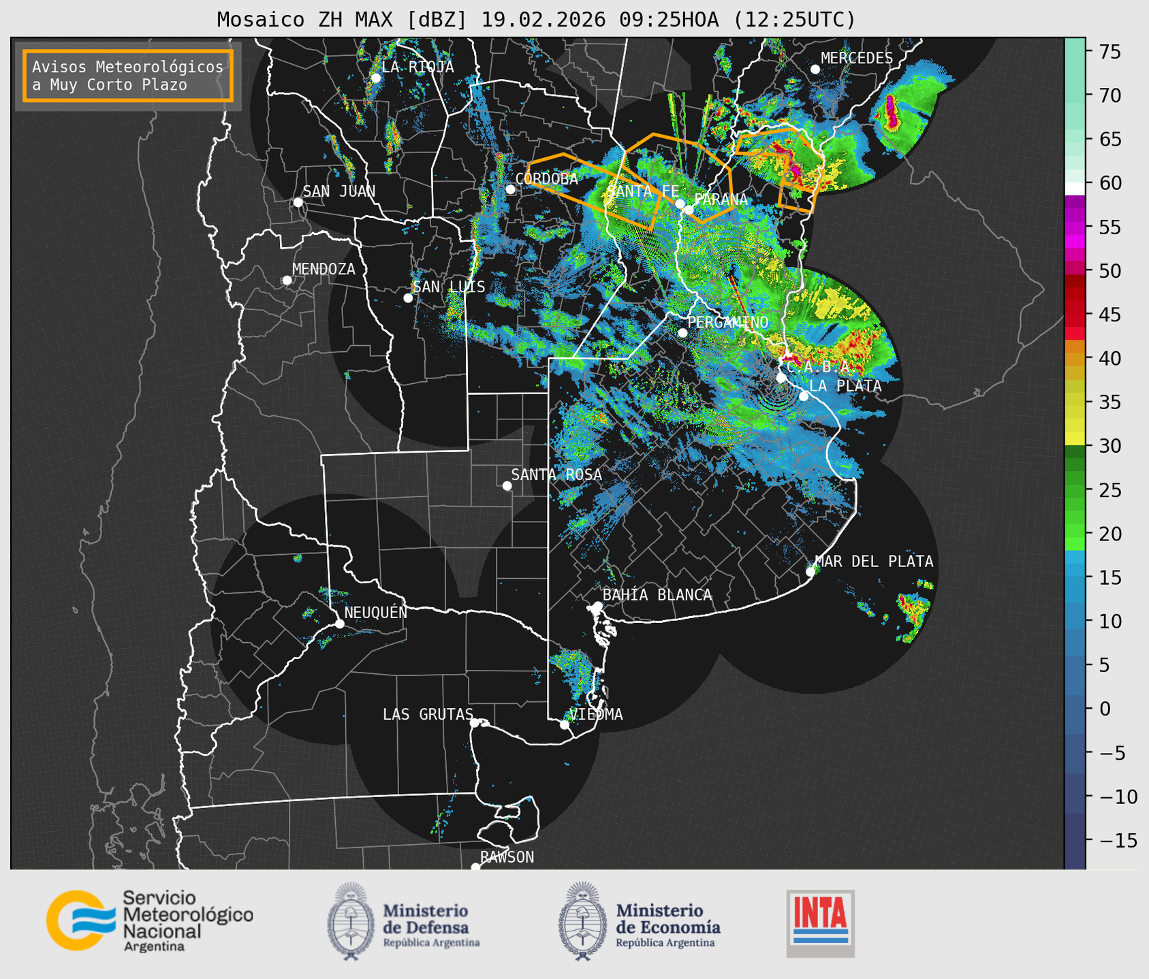Click the SAN LUIS city marker dot

click(x=408, y=298)
